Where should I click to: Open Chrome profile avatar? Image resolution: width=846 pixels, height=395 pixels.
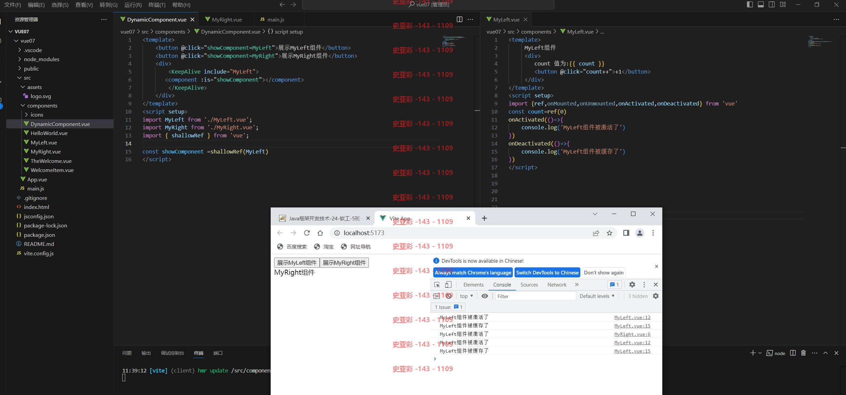pos(640,233)
